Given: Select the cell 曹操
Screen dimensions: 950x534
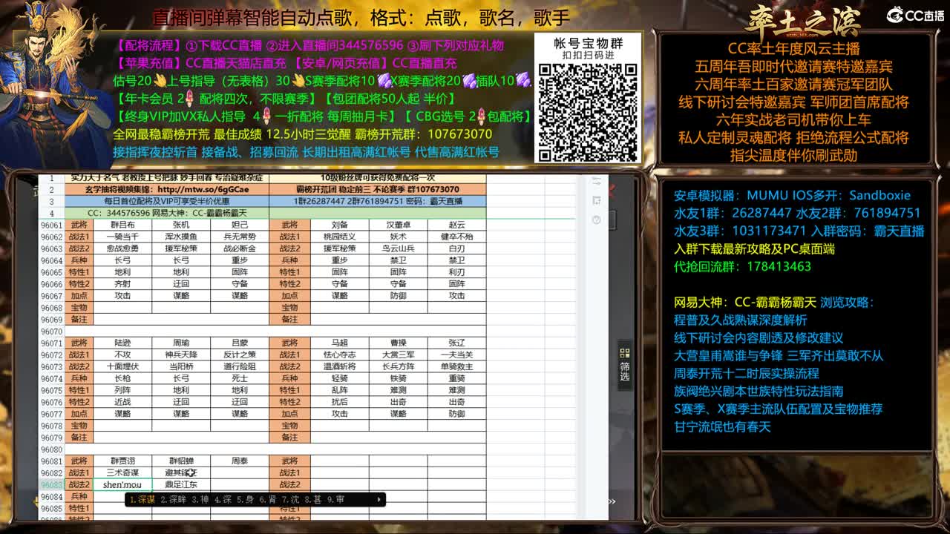Looking at the screenshot, I should pos(399,343).
